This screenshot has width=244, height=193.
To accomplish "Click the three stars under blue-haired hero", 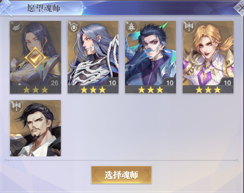I will coord(150,90).
